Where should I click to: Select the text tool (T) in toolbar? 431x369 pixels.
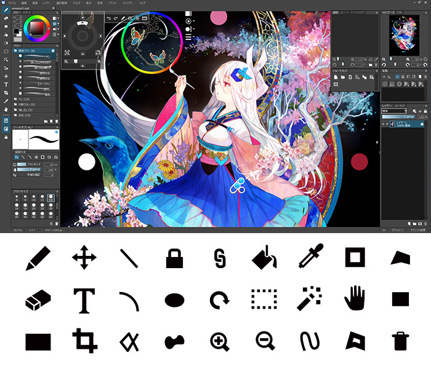pos(6,84)
